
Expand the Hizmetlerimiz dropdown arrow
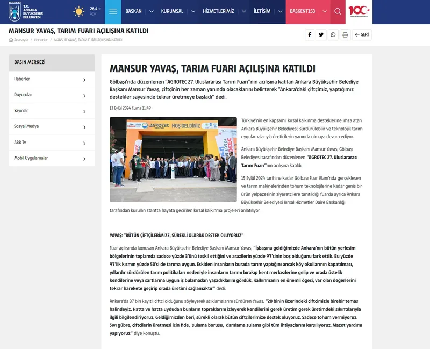click(243, 11)
